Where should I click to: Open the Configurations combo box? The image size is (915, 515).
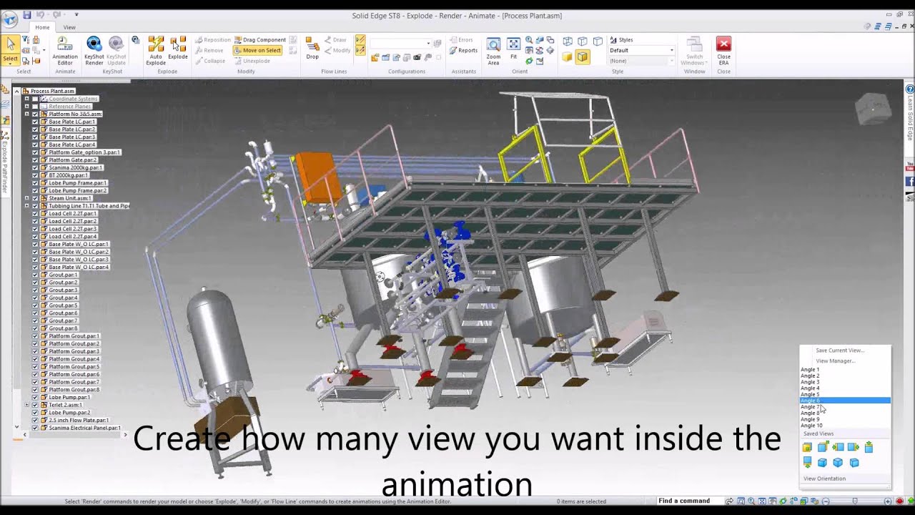pyautogui.click(x=401, y=44)
